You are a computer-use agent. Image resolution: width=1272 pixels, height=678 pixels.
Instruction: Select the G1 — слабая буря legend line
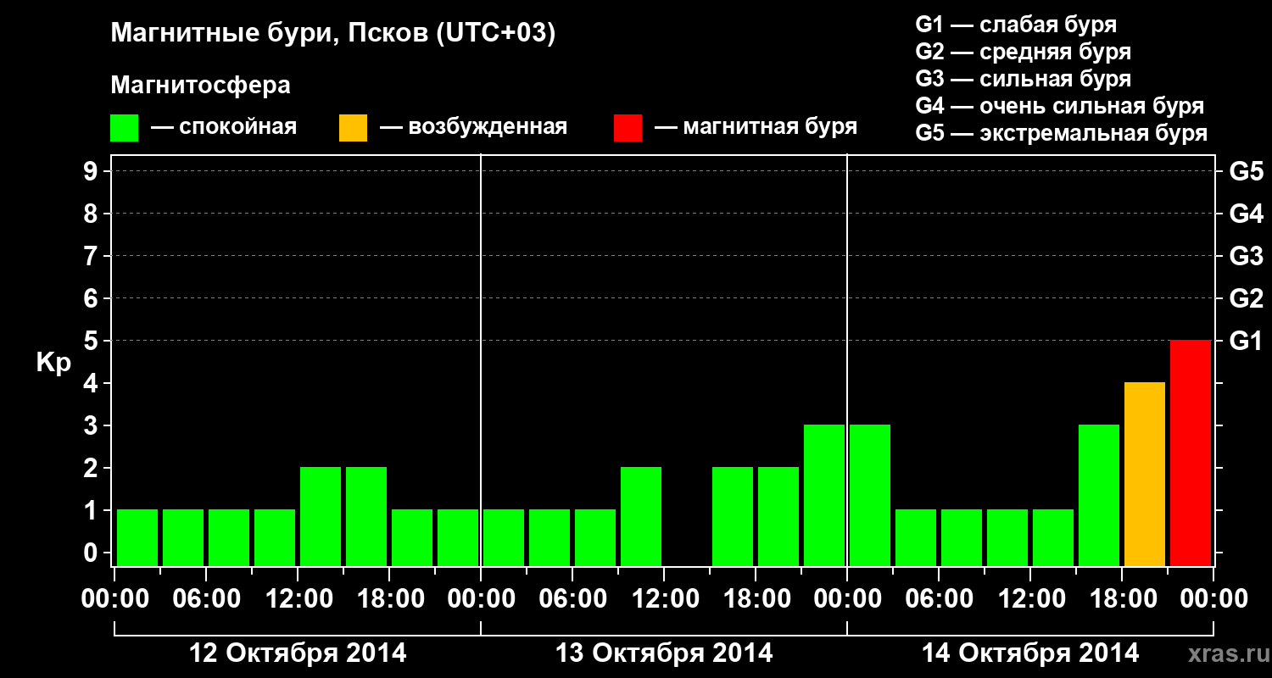[x=1016, y=25]
